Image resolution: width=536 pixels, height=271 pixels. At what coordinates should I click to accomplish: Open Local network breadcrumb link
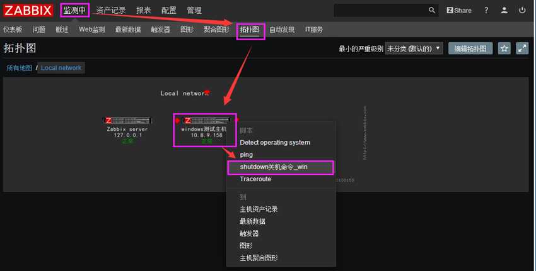[61, 68]
